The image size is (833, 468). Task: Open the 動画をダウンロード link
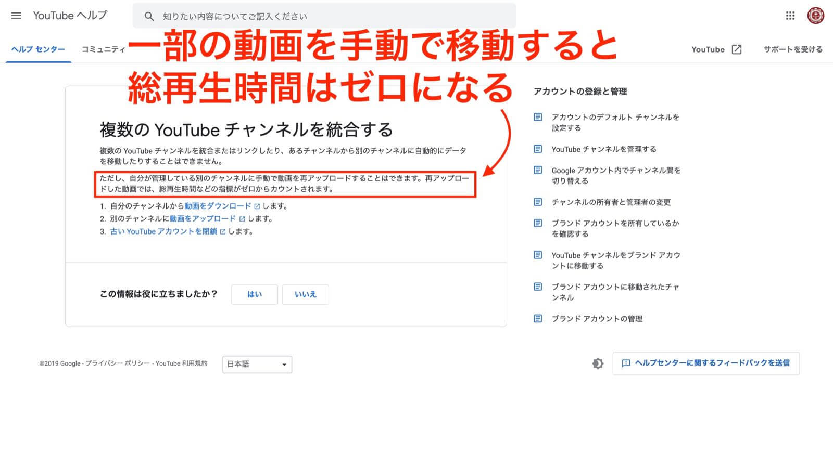(218, 206)
